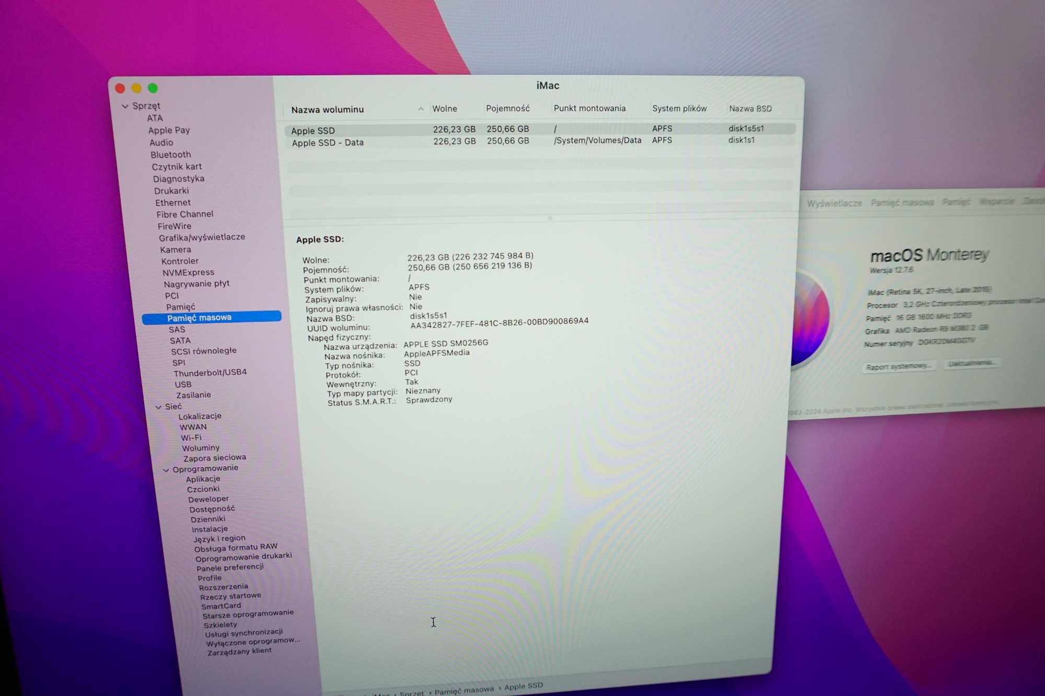Image resolution: width=1045 pixels, height=696 pixels.
Task: Open SAS sidebar entry
Action: [177, 329]
